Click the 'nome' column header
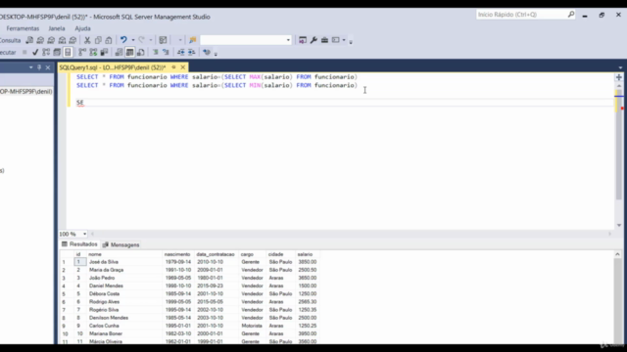The height and width of the screenshot is (352, 627). (95, 254)
